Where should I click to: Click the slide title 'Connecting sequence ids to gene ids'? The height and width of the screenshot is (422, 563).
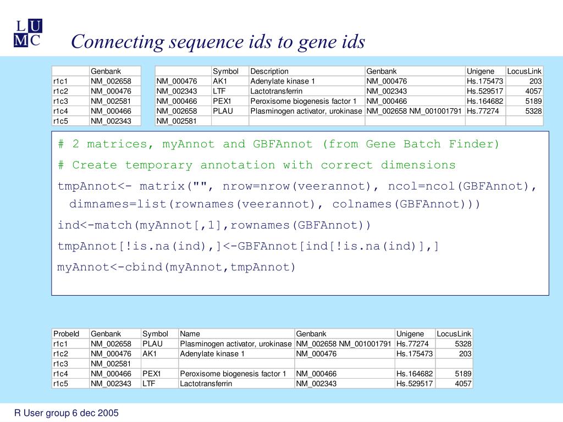point(218,42)
